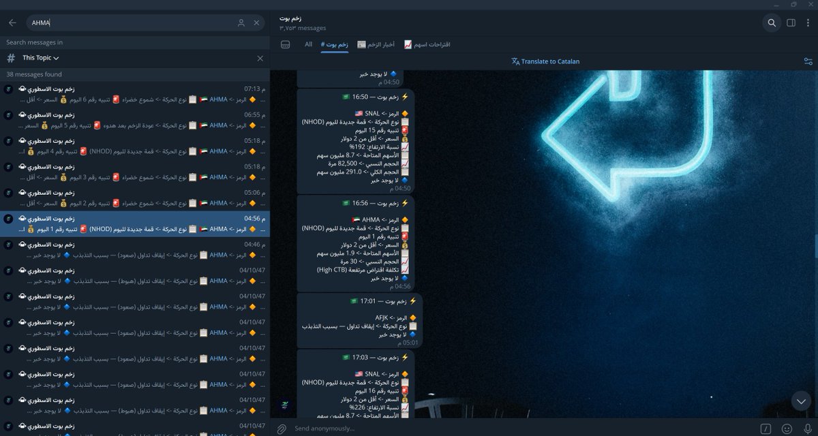Remove the topic filter via its X
Screen dimensions: 818x436
coord(260,58)
